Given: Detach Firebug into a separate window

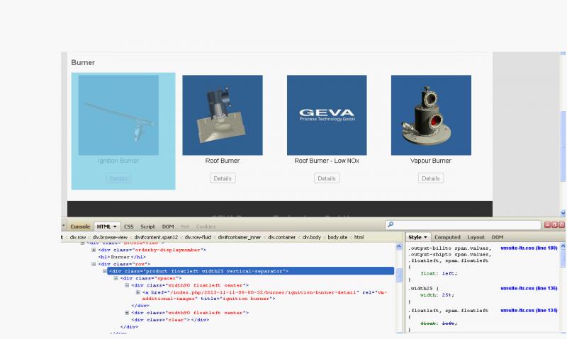Looking at the screenshot, I should pos(555,225).
